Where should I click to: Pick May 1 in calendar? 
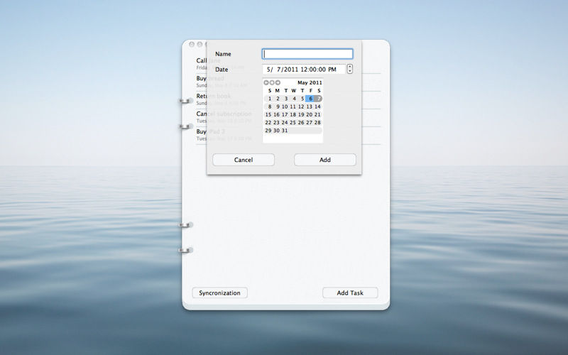[x=270, y=99]
